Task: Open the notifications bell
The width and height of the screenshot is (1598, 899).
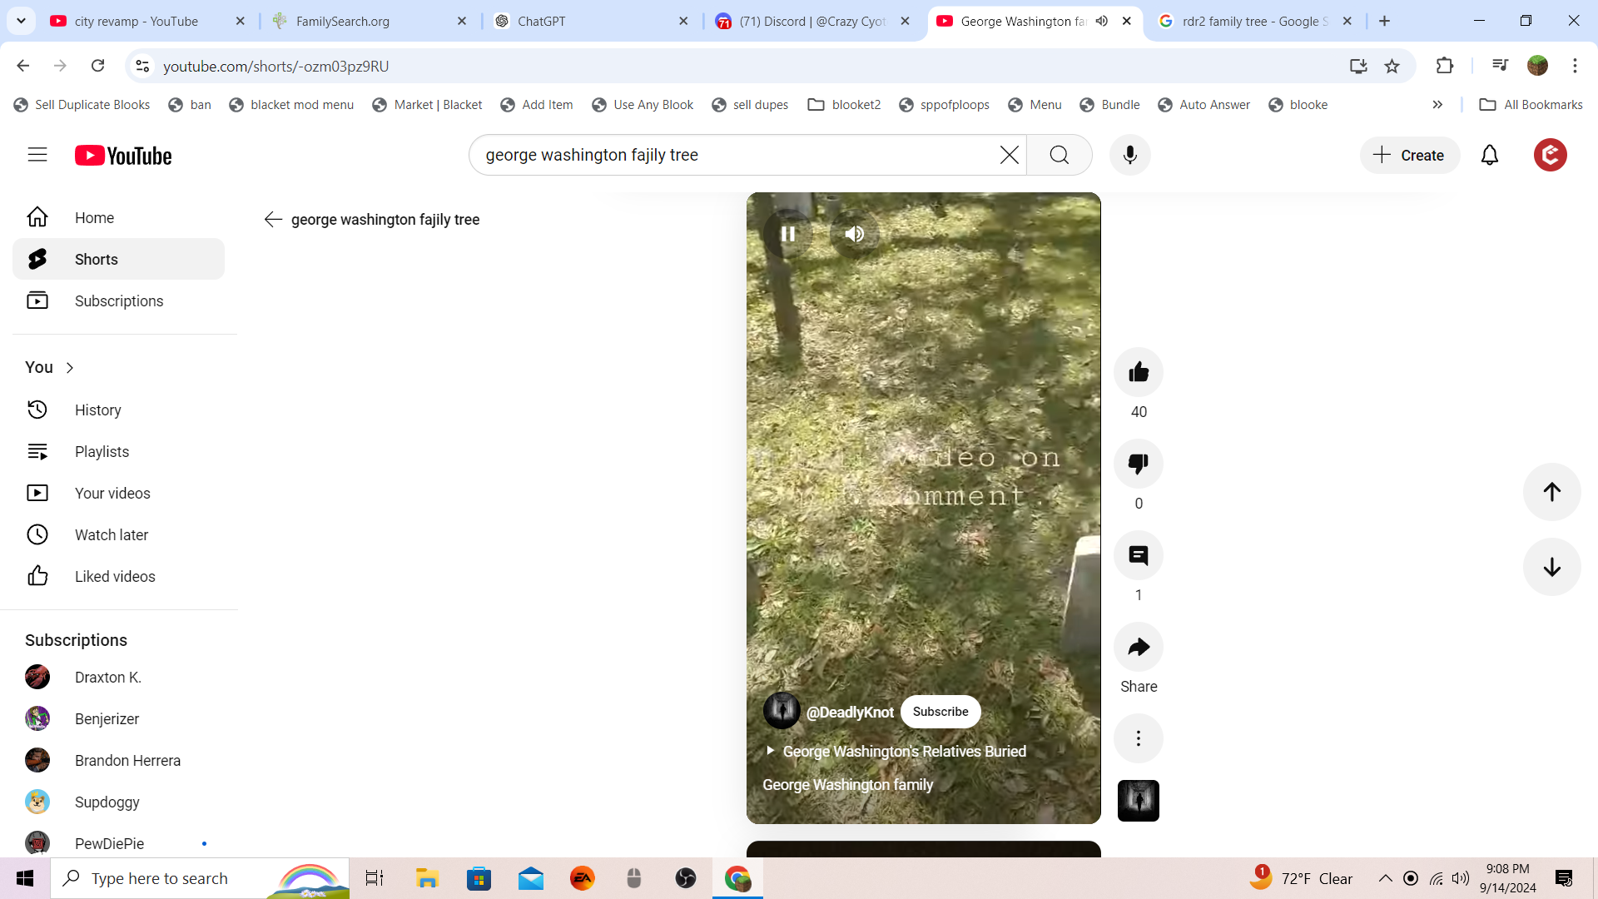Action: (1489, 156)
